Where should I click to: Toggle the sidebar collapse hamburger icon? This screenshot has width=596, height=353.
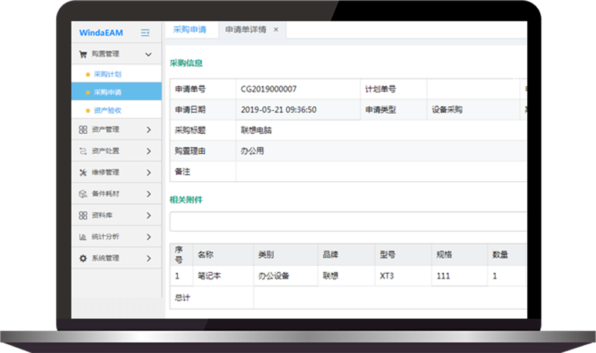click(x=145, y=33)
